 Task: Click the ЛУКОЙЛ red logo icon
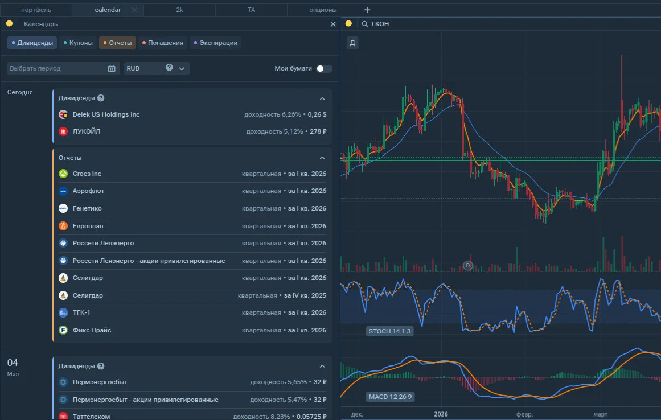63,131
